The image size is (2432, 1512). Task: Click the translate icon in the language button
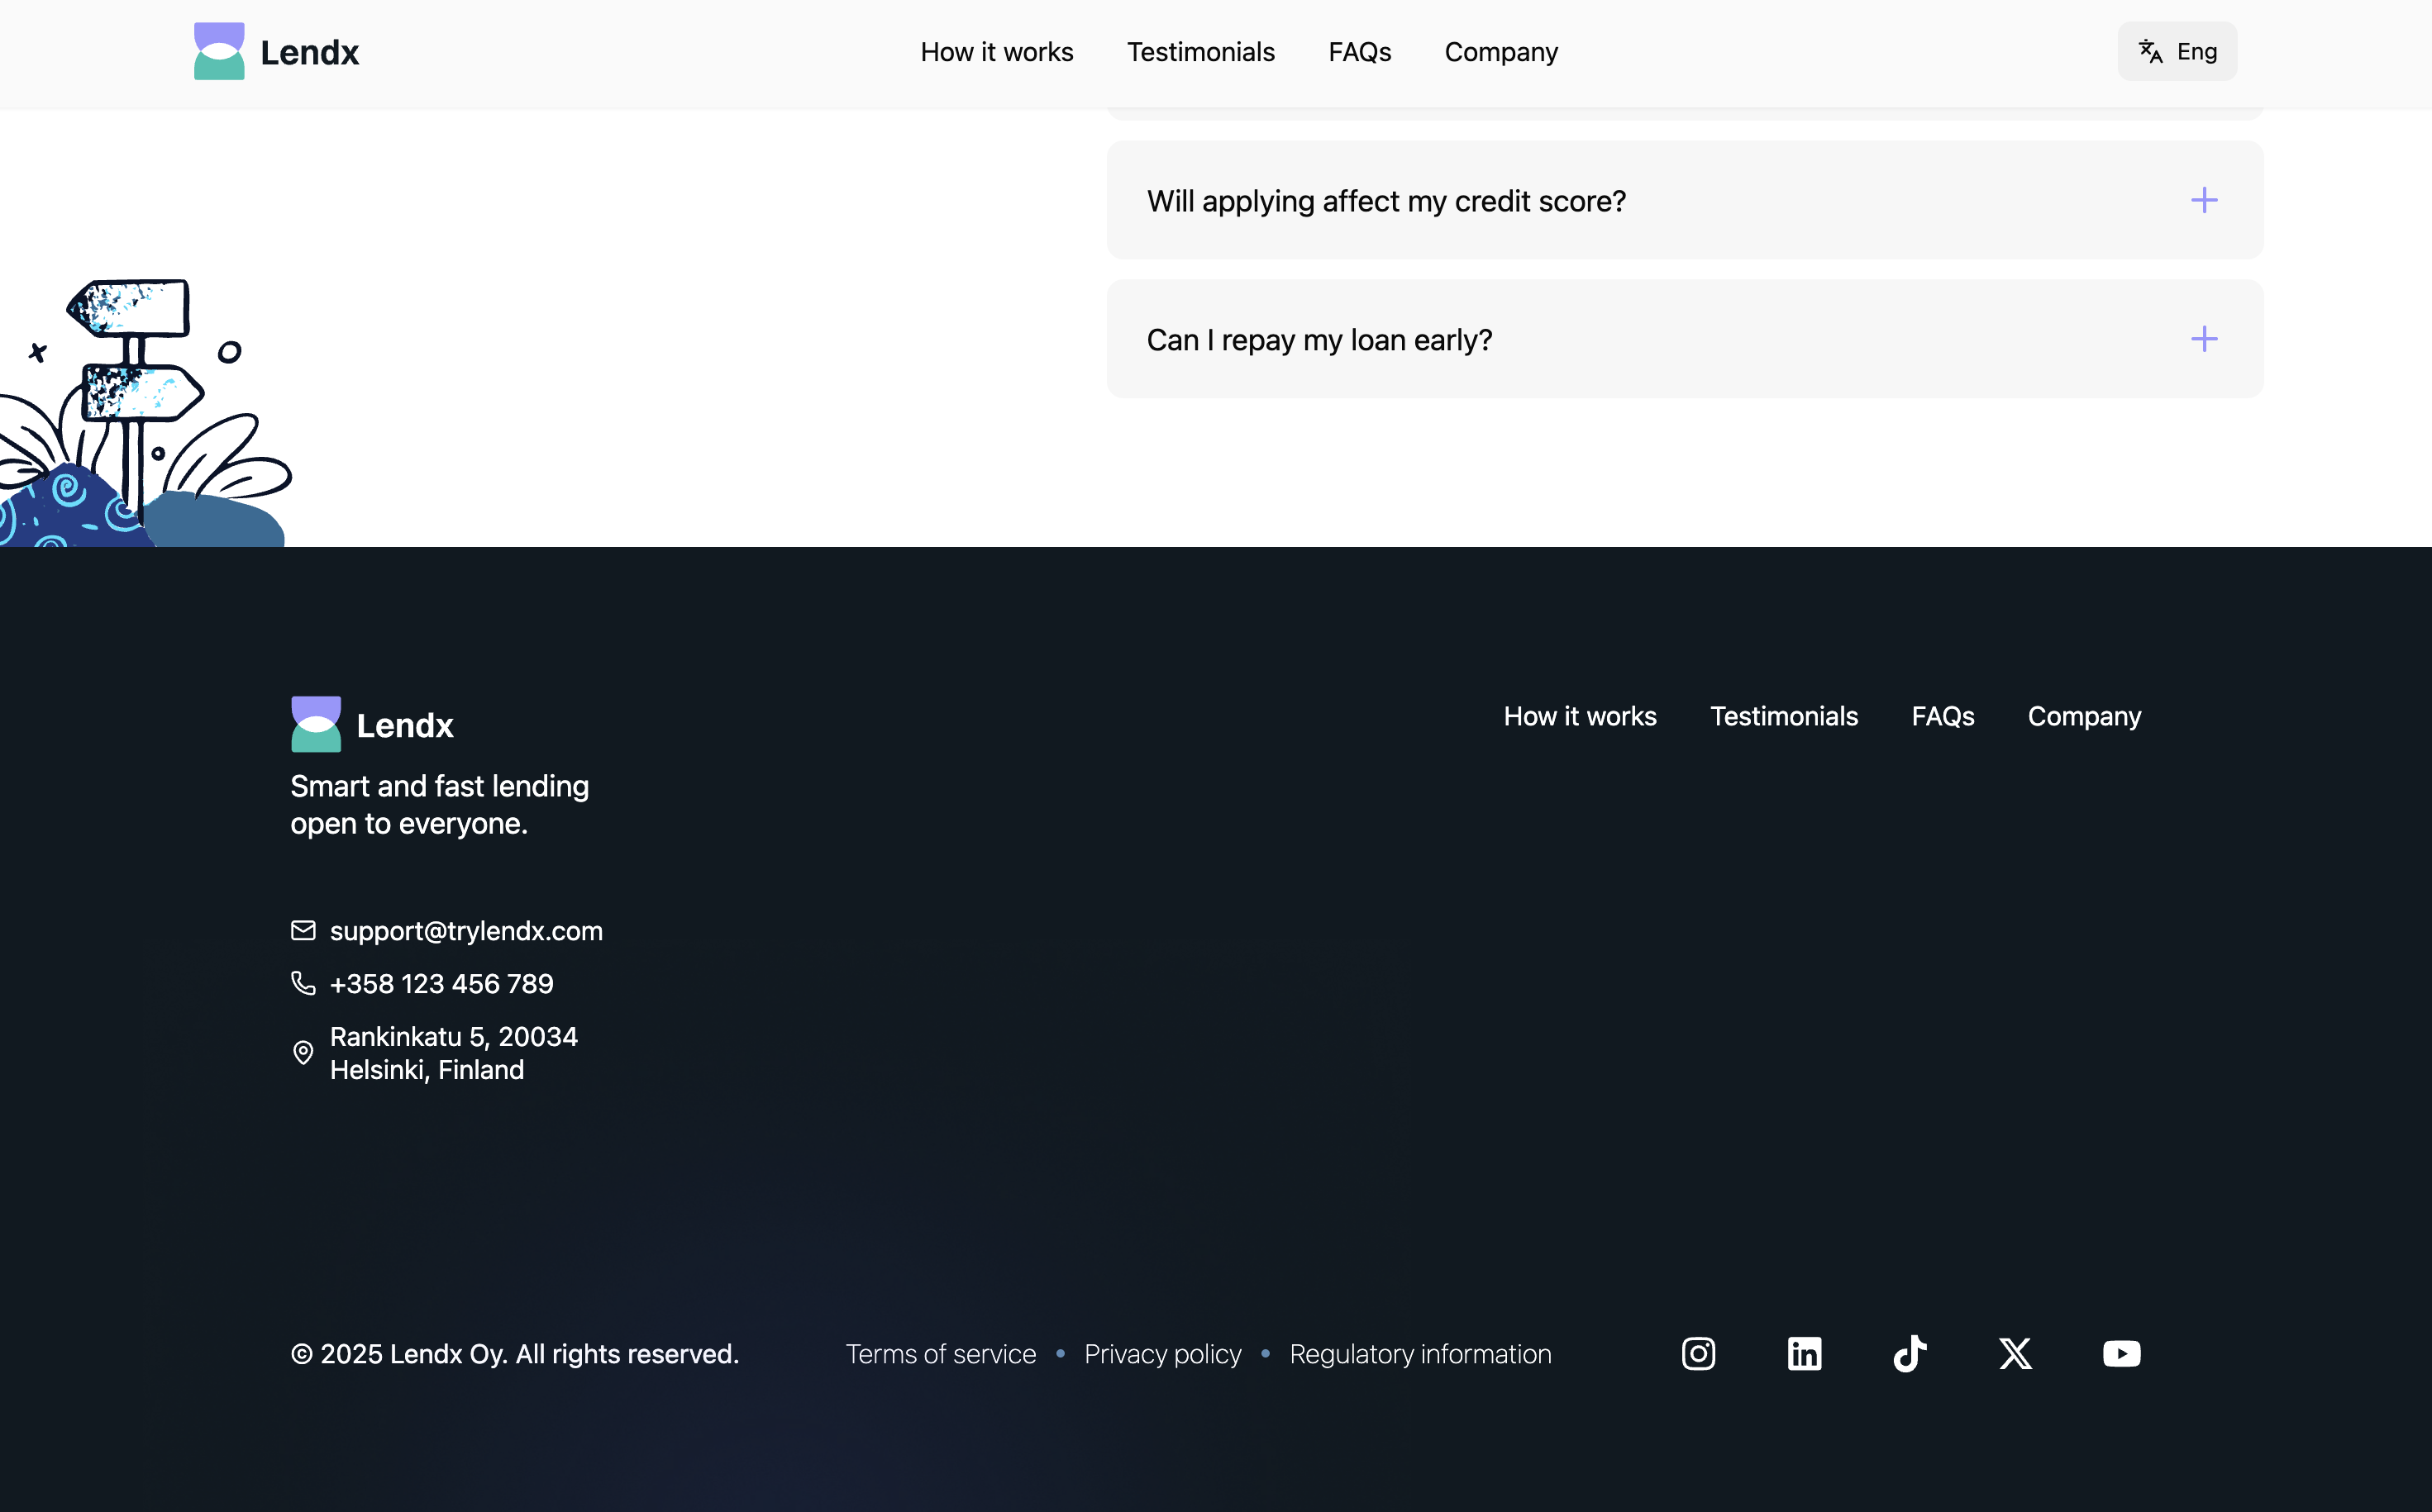click(2149, 51)
